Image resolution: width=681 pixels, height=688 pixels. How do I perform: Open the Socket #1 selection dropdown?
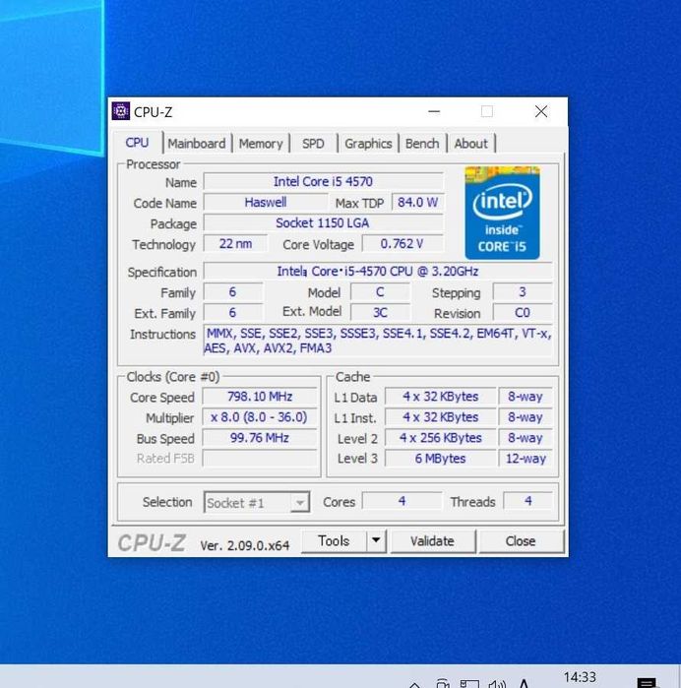point(257,502)
